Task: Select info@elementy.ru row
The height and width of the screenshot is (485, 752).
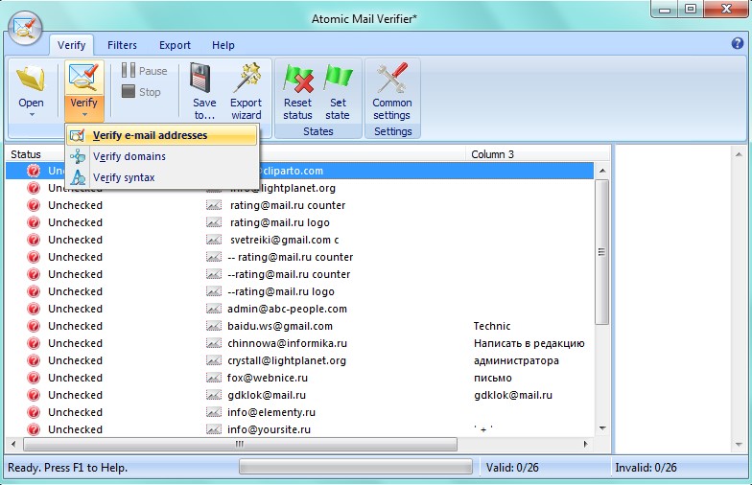Action: point(299,412)
